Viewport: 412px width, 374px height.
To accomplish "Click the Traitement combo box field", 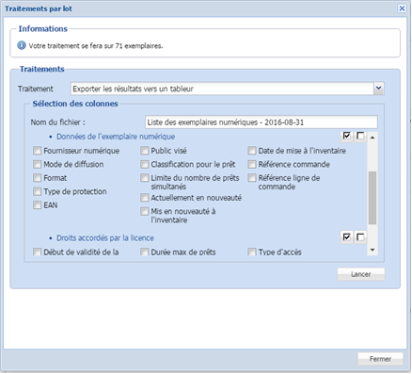I will pos(222,89).
